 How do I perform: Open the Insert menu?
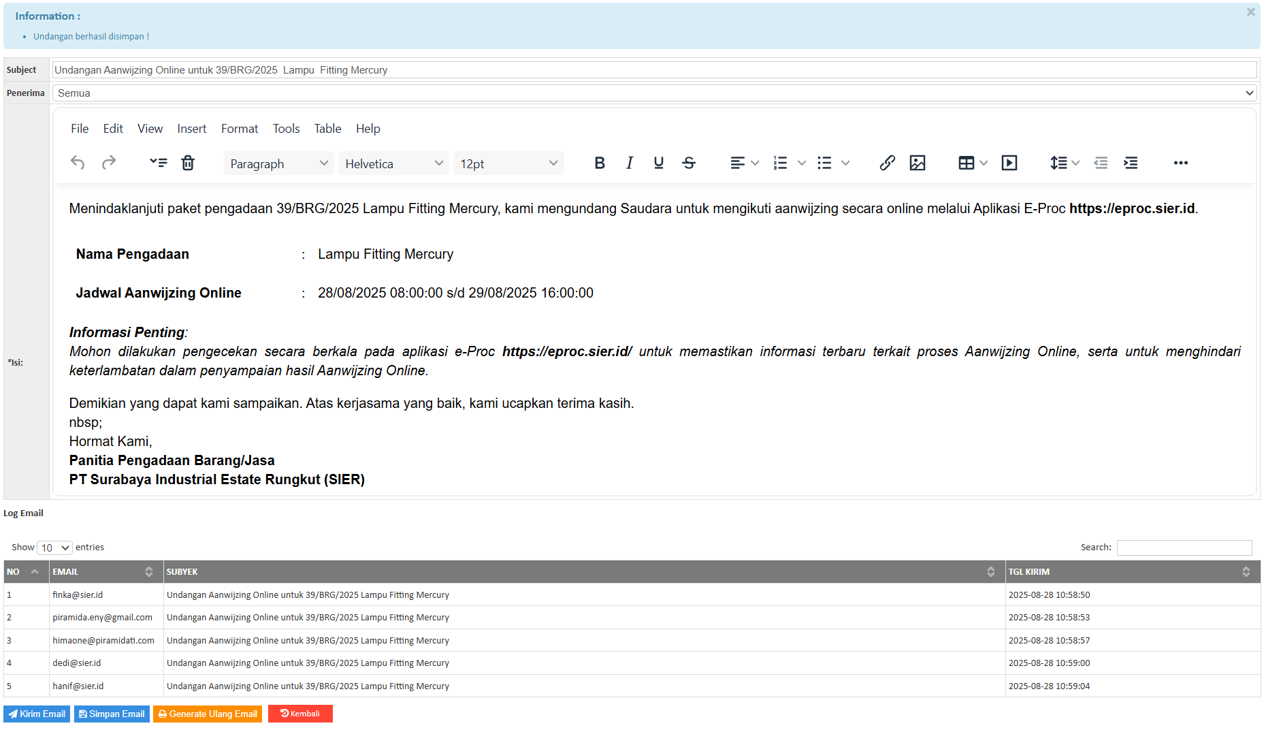(191, 129)
